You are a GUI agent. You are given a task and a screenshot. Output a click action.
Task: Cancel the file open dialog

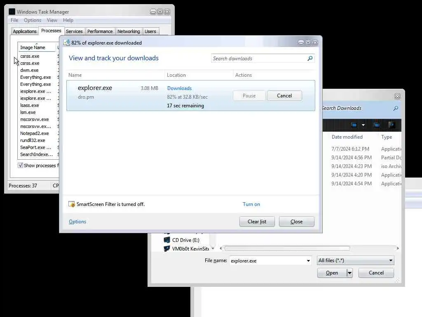coord(376,273)
